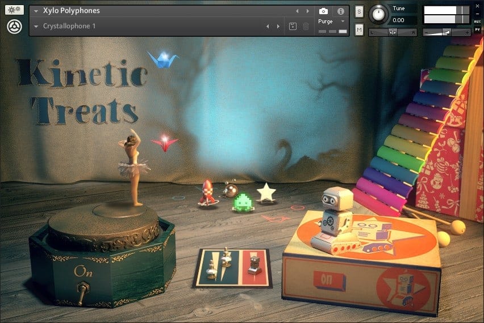Click the ballerina figure on music box
The height and width of the screenshot is (323, 484).
click(x=134, y=167)
